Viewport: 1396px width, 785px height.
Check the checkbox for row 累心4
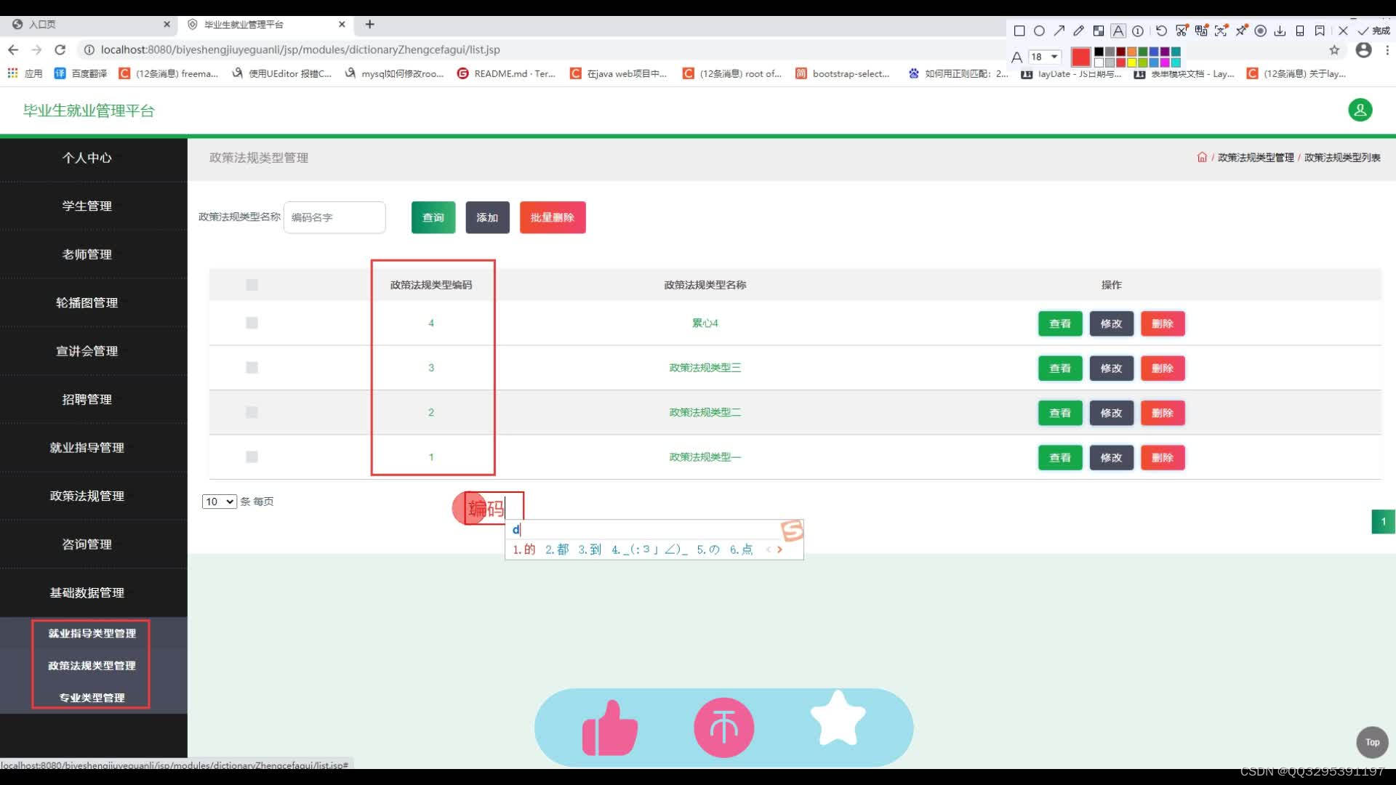click(252, 323)
